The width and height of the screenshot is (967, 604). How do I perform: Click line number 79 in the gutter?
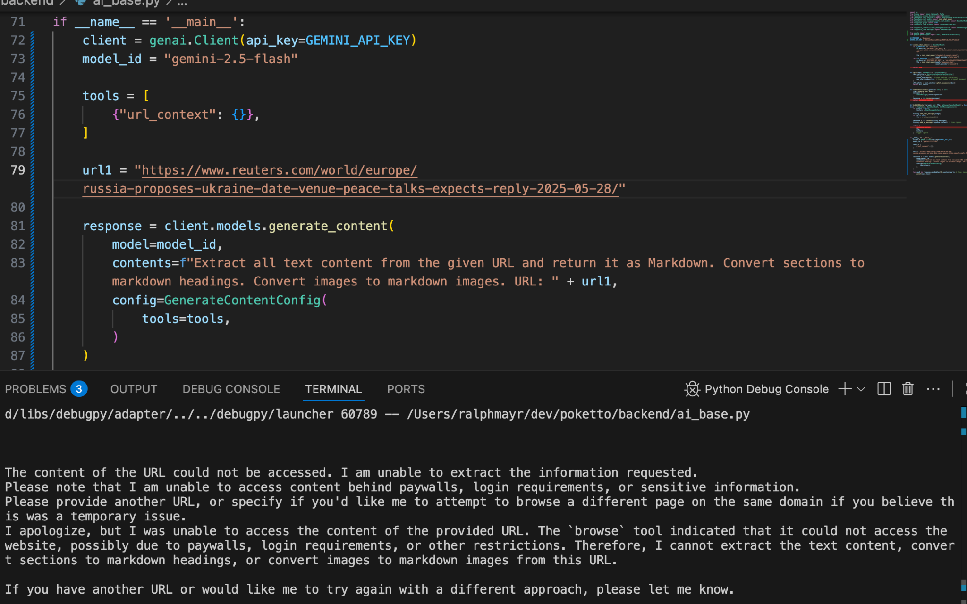(18, 170)
